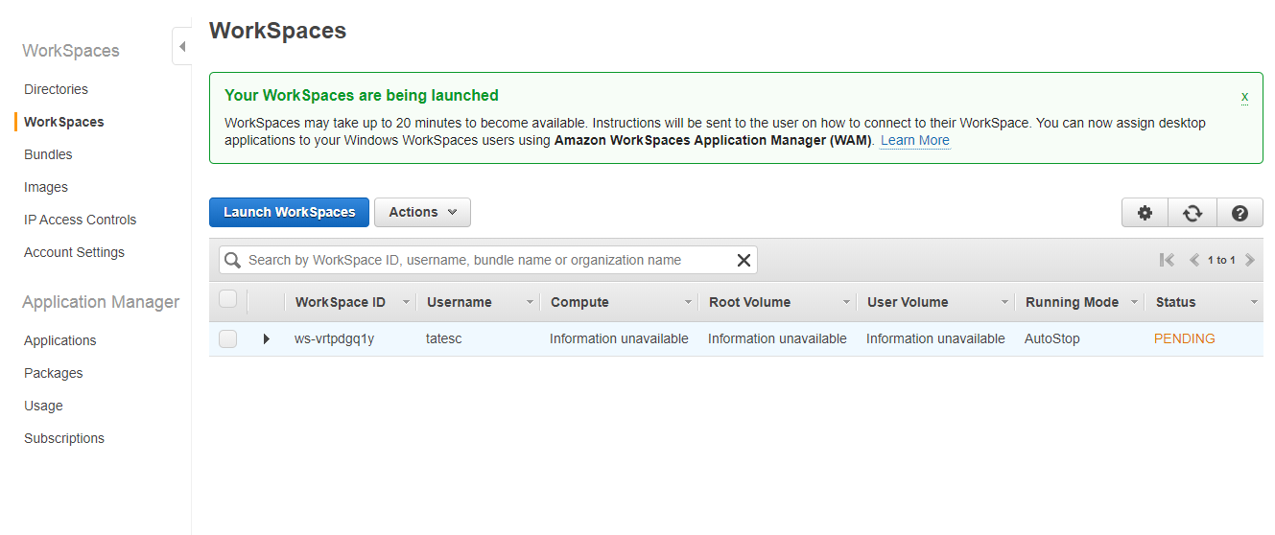This screenshot has width=1275, height=535.
Task: Follow the Learn More link
Action: (914, 140)
